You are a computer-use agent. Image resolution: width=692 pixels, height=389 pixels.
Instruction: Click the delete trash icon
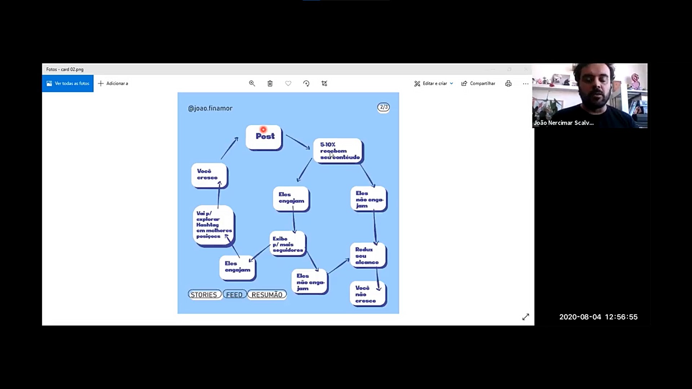point(270,83)
